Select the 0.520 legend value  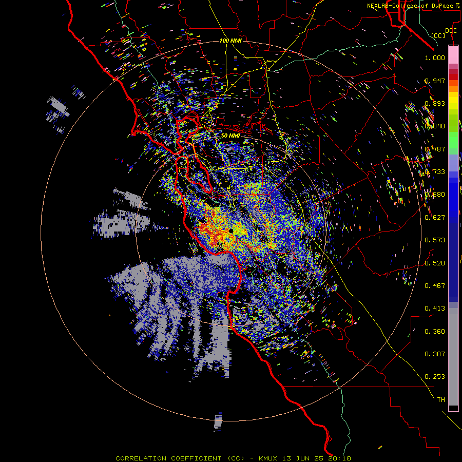tap(435, 263)
